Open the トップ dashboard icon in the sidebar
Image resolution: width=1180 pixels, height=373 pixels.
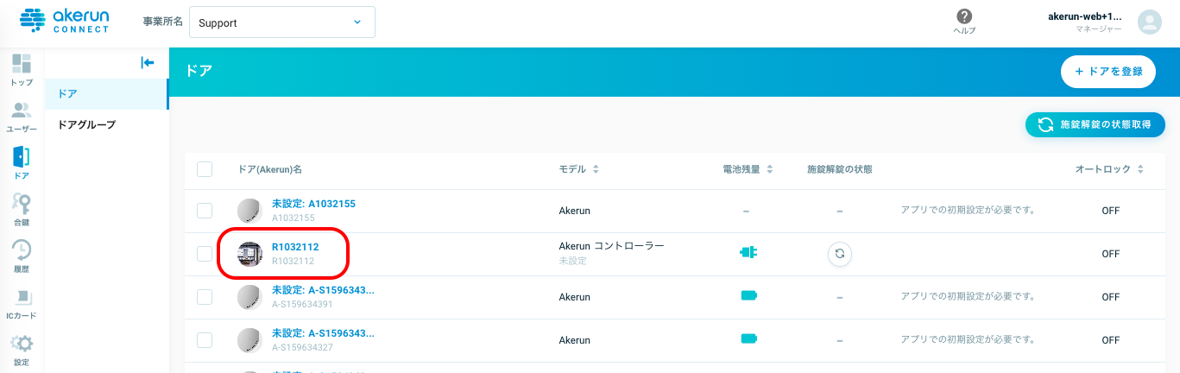click(22, 70)
